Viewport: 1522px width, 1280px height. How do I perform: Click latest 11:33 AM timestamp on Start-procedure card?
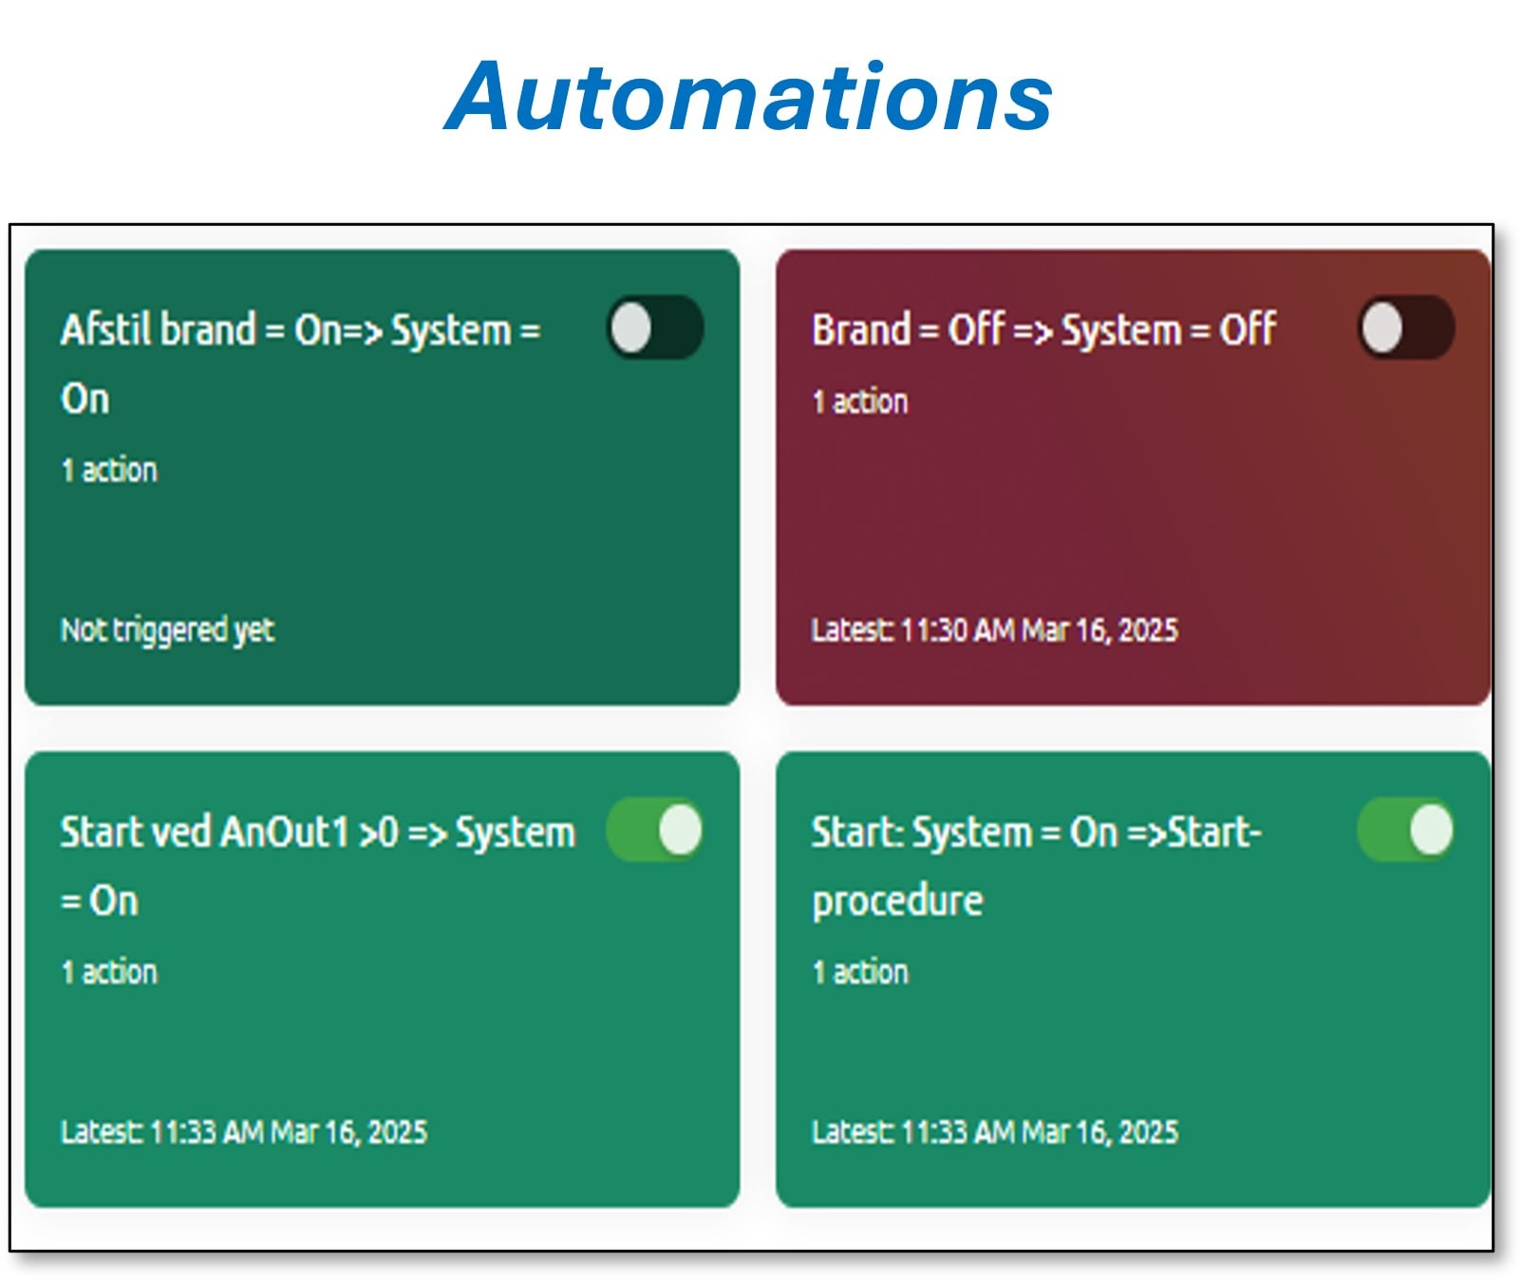pyautogui.click(x=994, y=1132)
